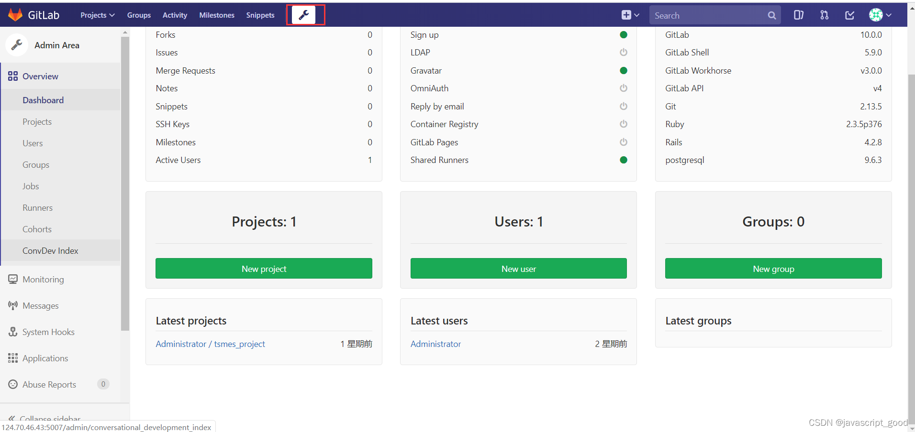This screenshot has height=432, width=915.
Task: Collapse the sidebar with the chevron icon
Action: coord(12,419)
